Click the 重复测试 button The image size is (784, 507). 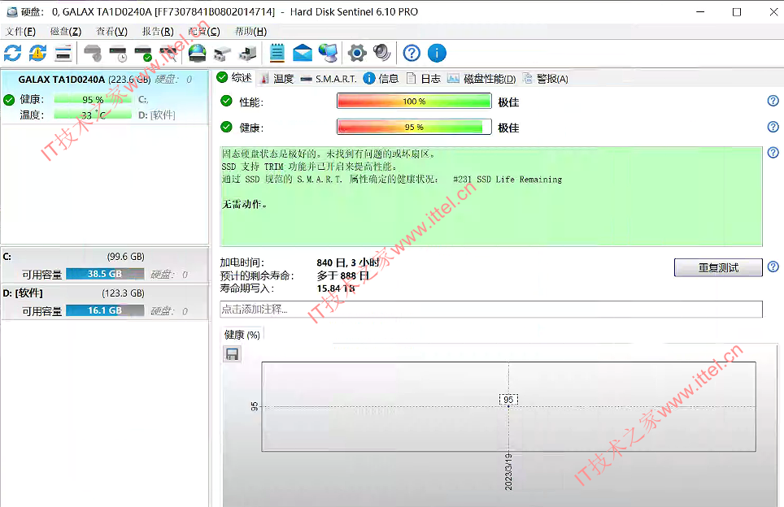pyautogui.click(x=718, y=267)
